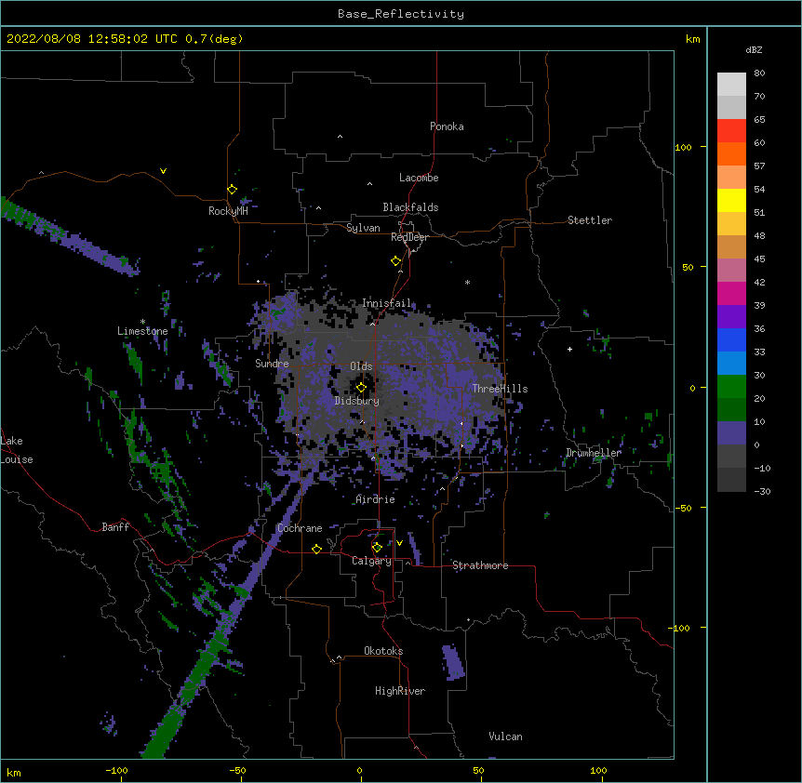
Task: Click the HighRiver city label
Action: tap(400, 691)
